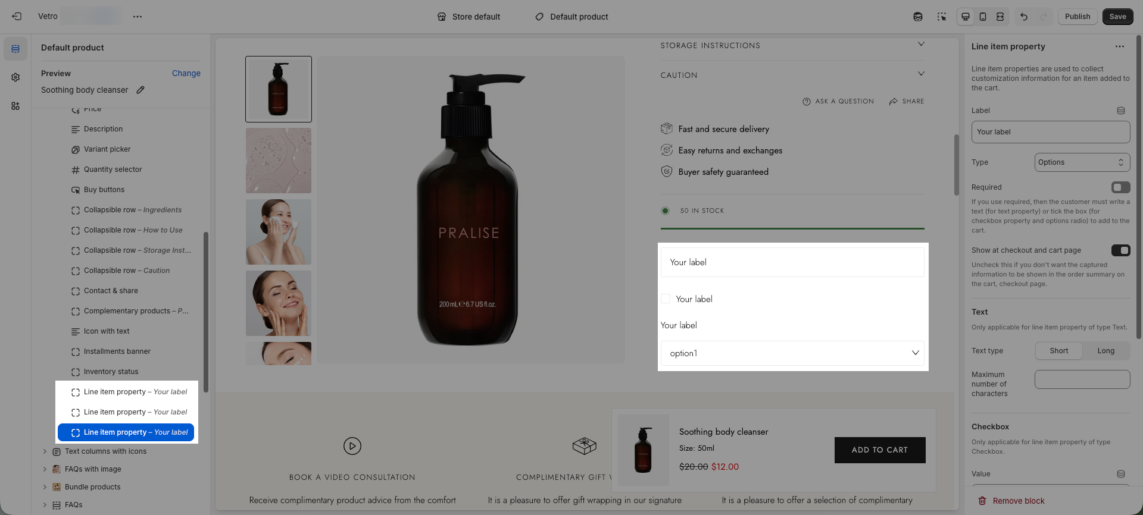Click the Change preview link
This screenshot has height=515, width=1143.
[186, 73]
